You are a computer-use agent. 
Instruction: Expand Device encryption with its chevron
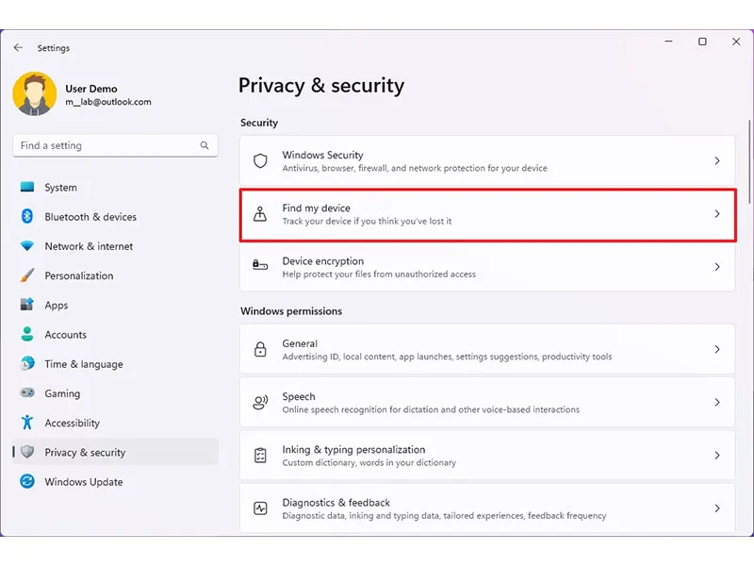coord(717,267)
